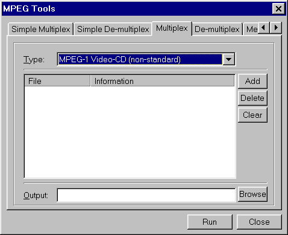288x235 pixels.
Task: Click the Run button
Action: click(210, 222)
